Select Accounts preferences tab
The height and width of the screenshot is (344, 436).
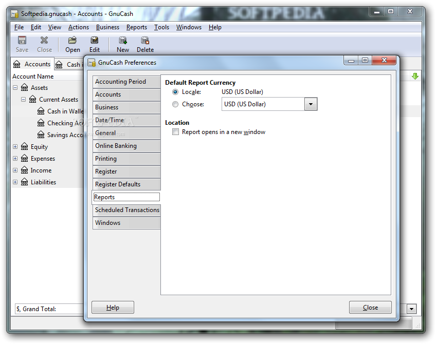pos(126,94)
